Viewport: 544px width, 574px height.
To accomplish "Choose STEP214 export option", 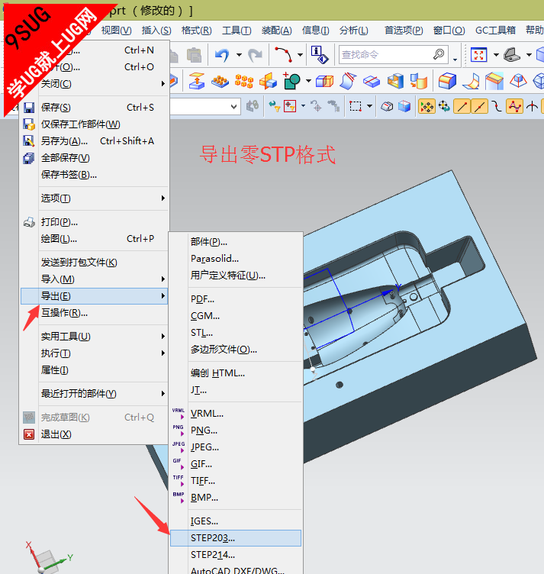I will [236, 555].
